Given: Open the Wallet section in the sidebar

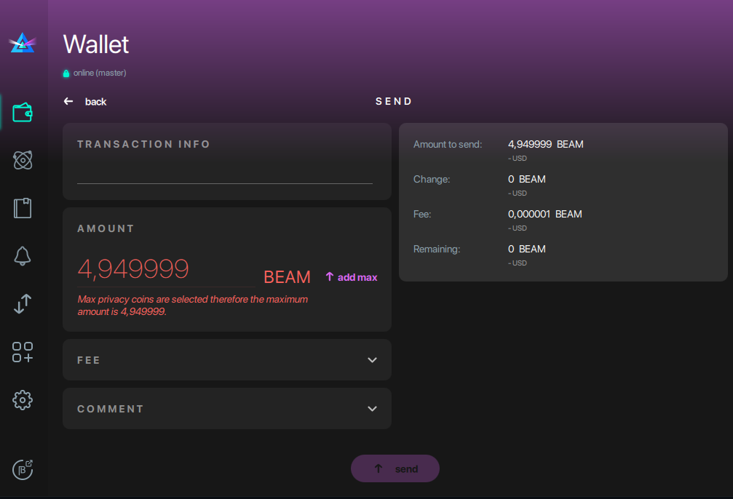Looking at the screenshot, I should (x=23, y=112).
